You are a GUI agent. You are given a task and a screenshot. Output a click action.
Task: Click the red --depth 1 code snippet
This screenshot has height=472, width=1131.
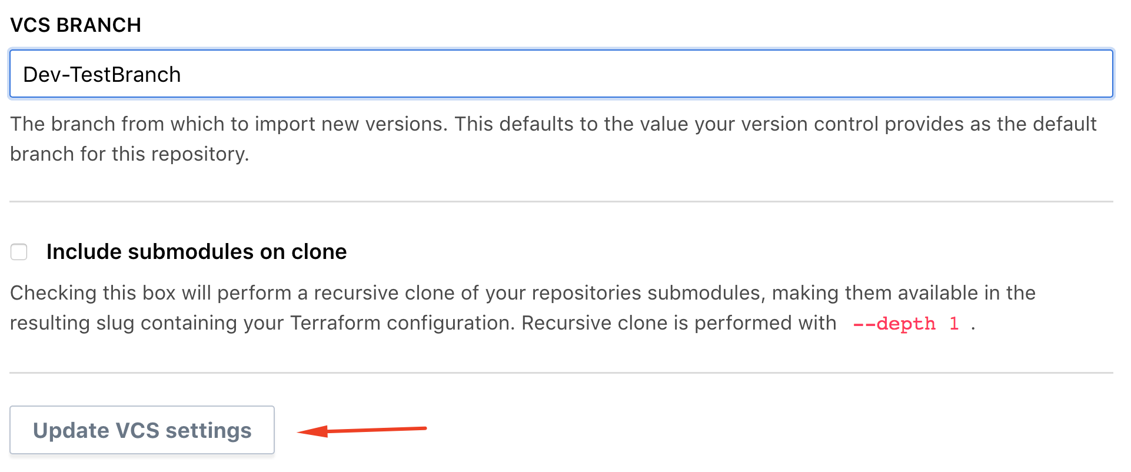pos(906,324)
